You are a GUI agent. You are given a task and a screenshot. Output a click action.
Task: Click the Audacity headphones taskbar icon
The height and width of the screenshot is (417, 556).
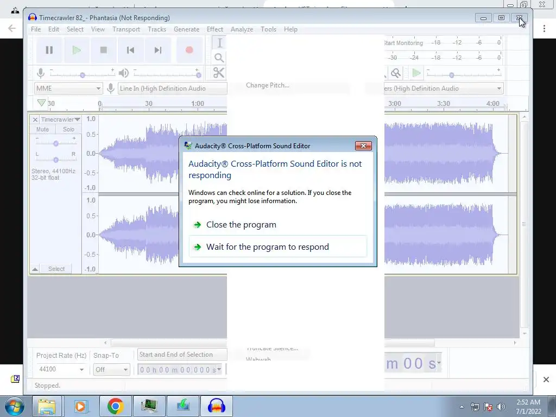point(217,406)
